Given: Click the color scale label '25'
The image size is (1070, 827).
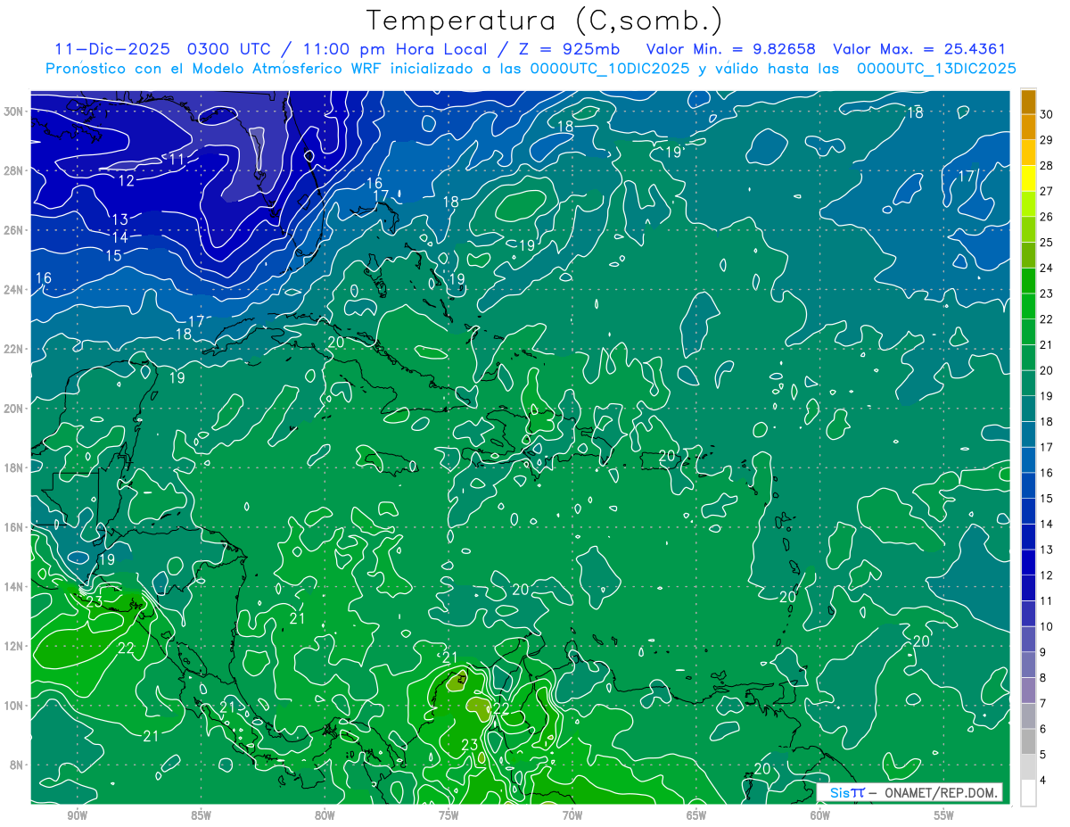Looking at the screenshot, I should point(1047,242).
